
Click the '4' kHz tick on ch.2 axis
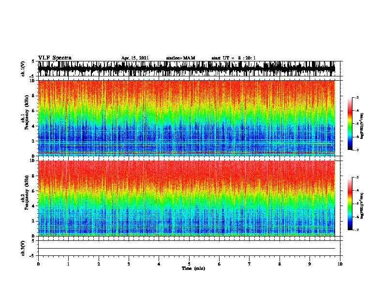pyautogui.click(x=34, y=206)
